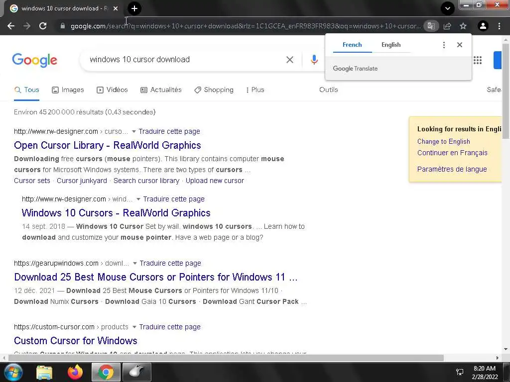The image size is (510, 382).
Task: Open Open Cursor Library - RealWorld Graphics result
Action: point(108,145)
